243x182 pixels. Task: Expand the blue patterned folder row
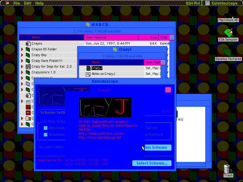click(x=22, y=84)
